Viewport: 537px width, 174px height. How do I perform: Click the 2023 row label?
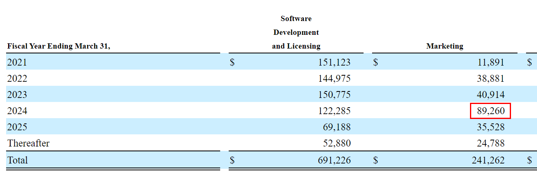click(17, 95)
